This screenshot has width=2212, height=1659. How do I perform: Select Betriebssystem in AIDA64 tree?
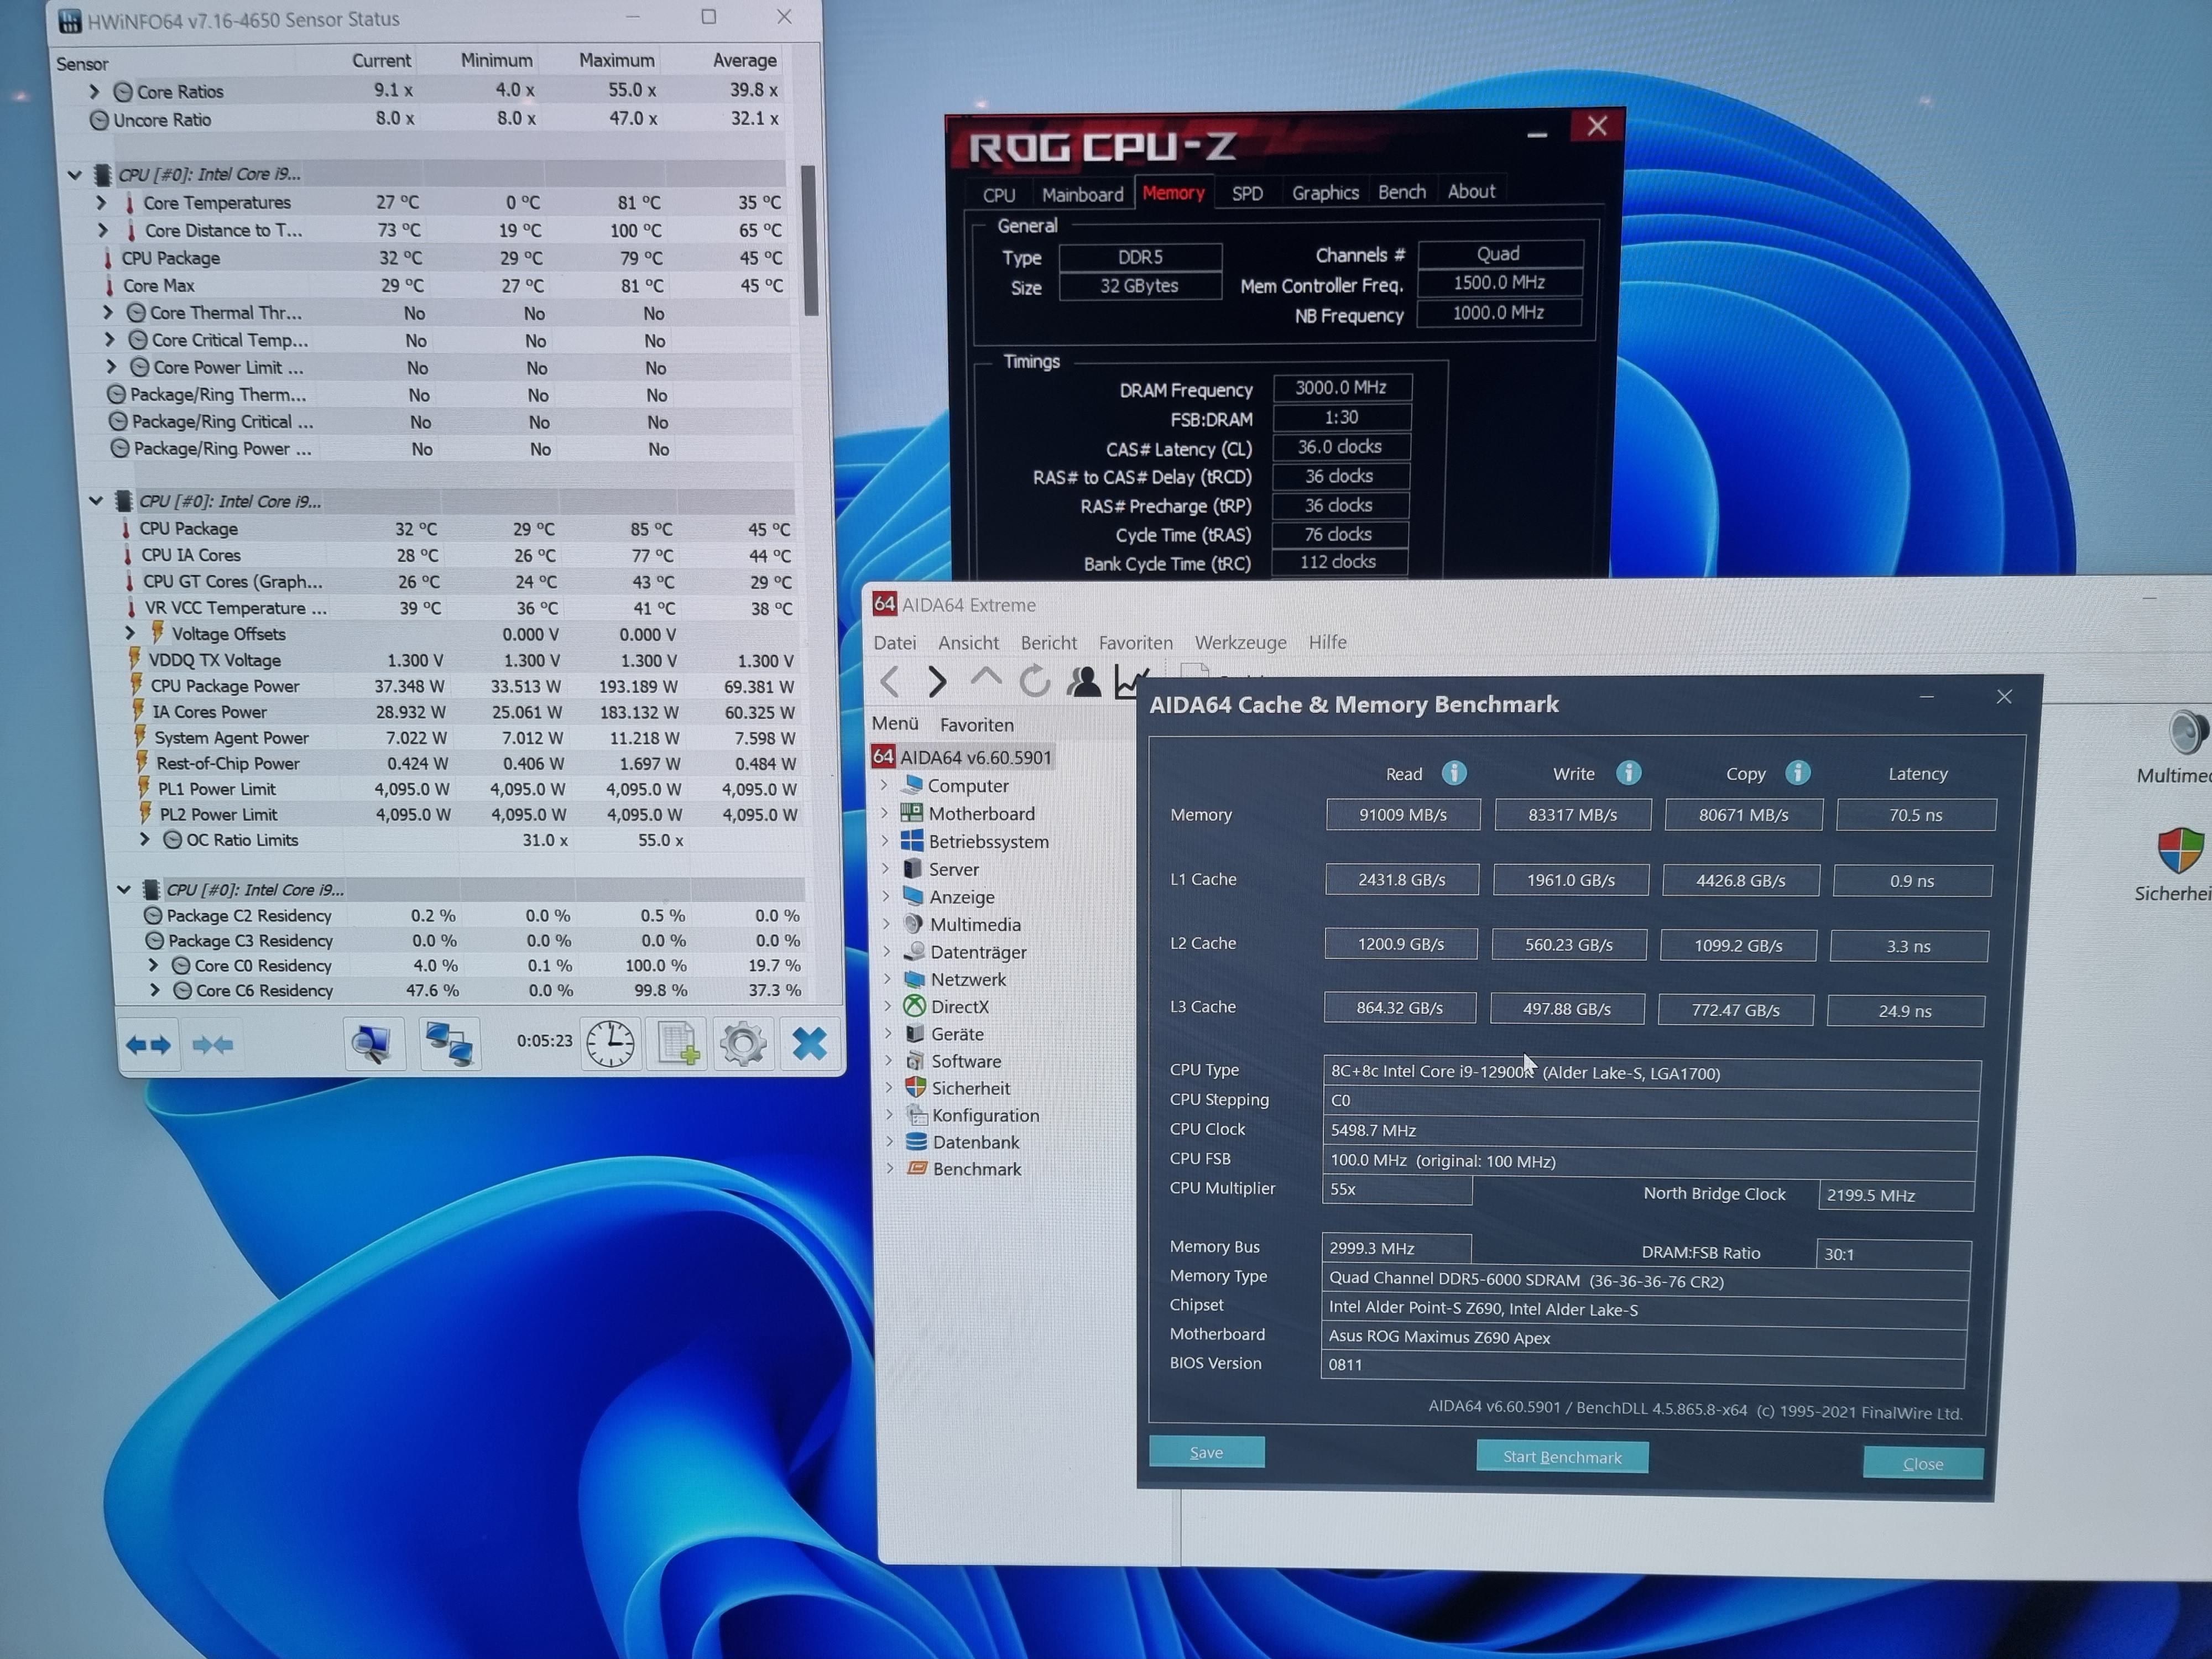pos(988,842)
